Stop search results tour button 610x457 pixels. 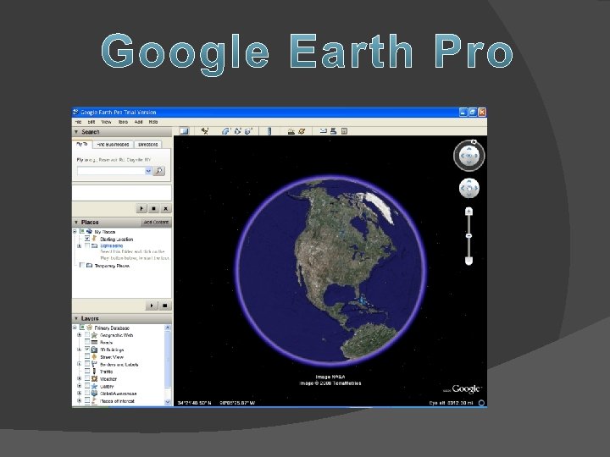pyautogui.click(x=153, y=209)
